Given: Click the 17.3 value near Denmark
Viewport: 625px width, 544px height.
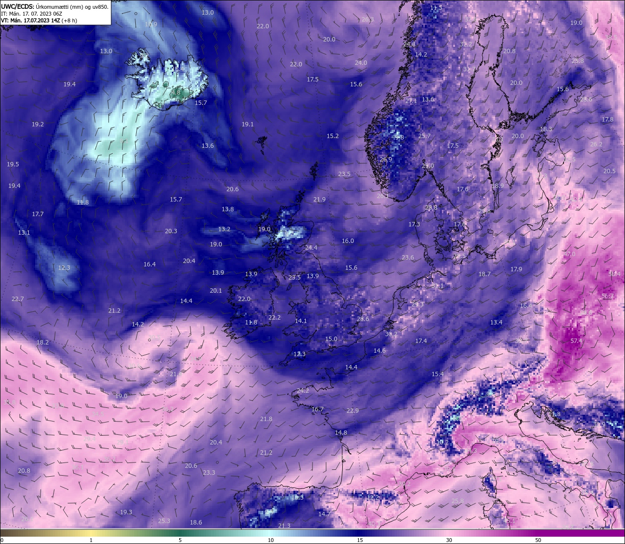Looking at the screenshot, I should pyautogui.click(x=414, y=224).
